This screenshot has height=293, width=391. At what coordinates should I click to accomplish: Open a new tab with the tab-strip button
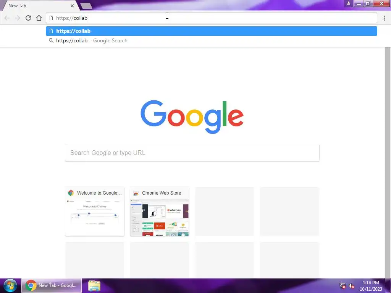pyautogui.click(x=86, y=6)
